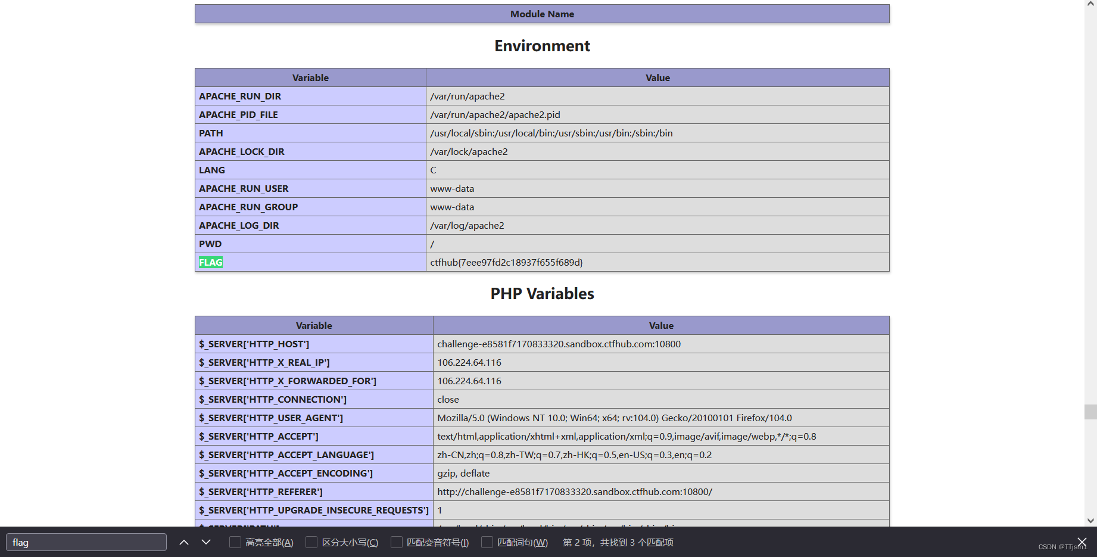
Task: Click $_SERVER['HTTP_USER_AGENT'] cell
Action: pyautogui.click(x=314, y=418)
